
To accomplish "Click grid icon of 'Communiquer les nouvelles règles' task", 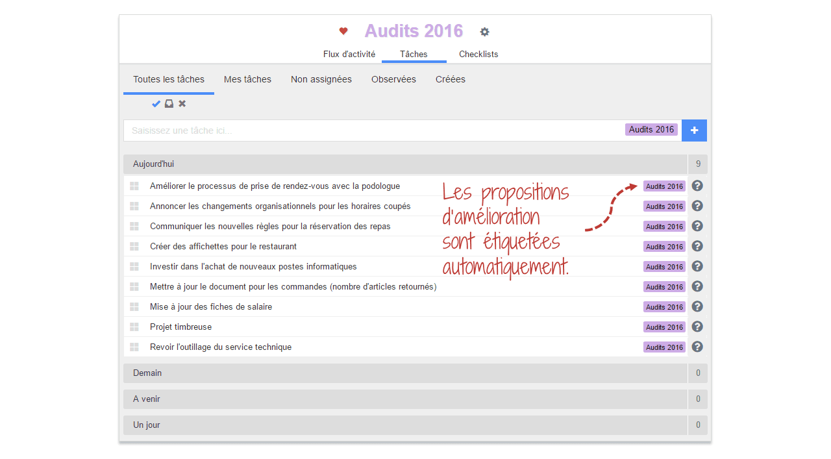I will coord(134,227).
